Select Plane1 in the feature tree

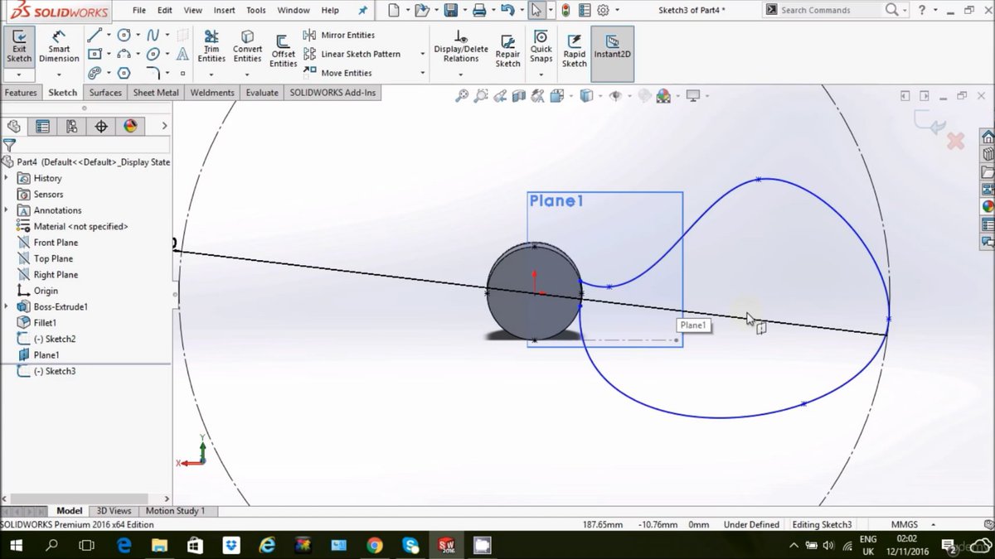[x=38, y=355]
